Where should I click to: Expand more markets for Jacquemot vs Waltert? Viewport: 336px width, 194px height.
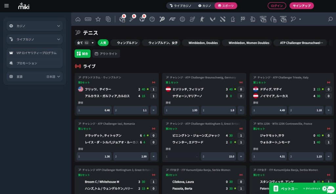[328, 157]
